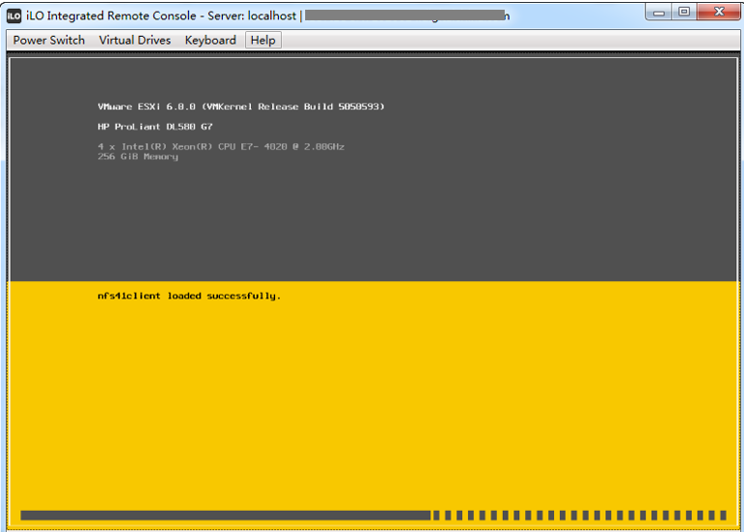
Task: Maximize the iLO Remote Console window
Action: (x=684, y=12)
